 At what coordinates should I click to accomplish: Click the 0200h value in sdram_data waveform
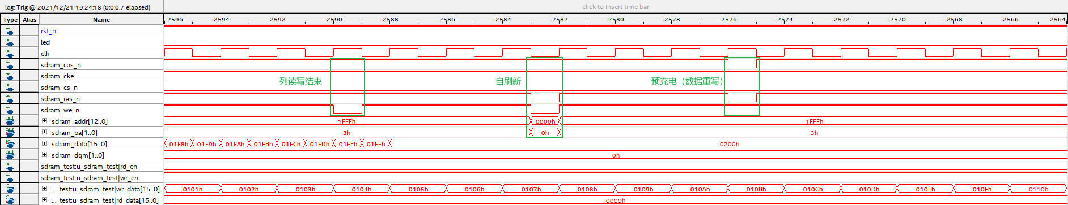pyautogui.click(x=730, y=144)
